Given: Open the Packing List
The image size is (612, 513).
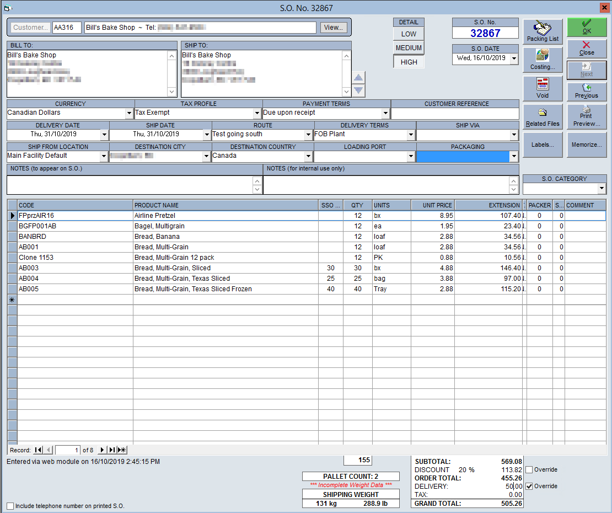Looking at the screenshot, I should pos(543,31).
